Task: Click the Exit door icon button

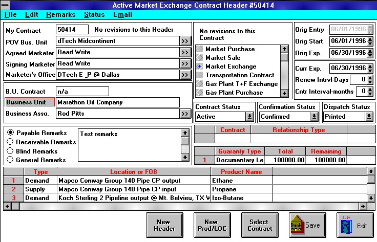Action: tap(355, 225)
